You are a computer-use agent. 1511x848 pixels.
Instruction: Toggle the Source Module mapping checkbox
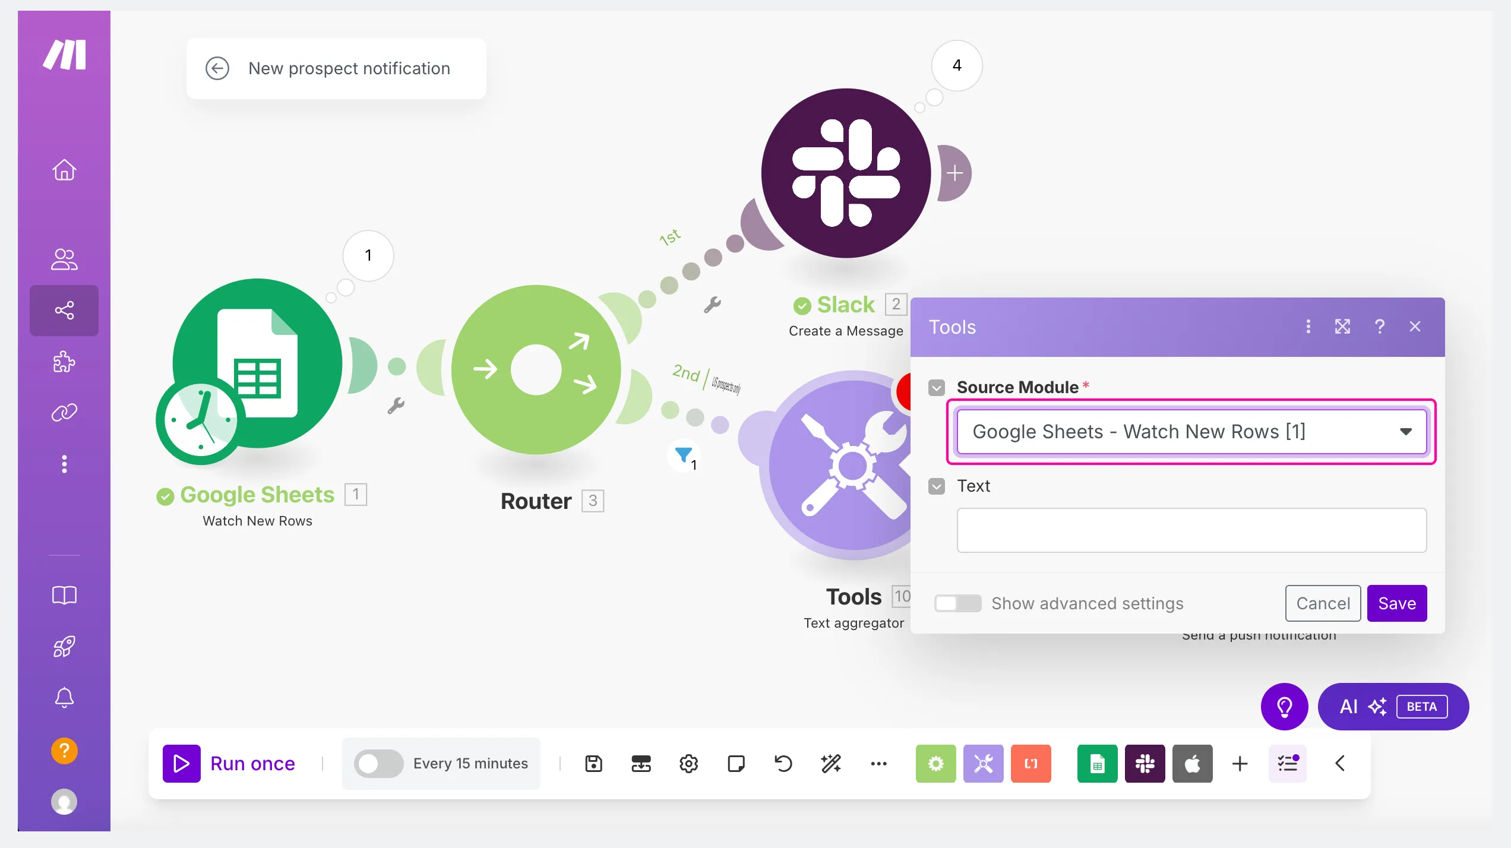[x=937, y=388]
